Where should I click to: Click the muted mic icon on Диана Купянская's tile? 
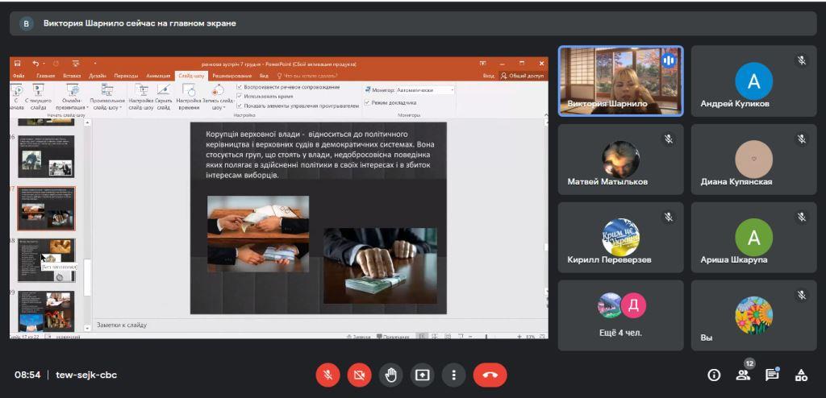(x=802, y=139)
